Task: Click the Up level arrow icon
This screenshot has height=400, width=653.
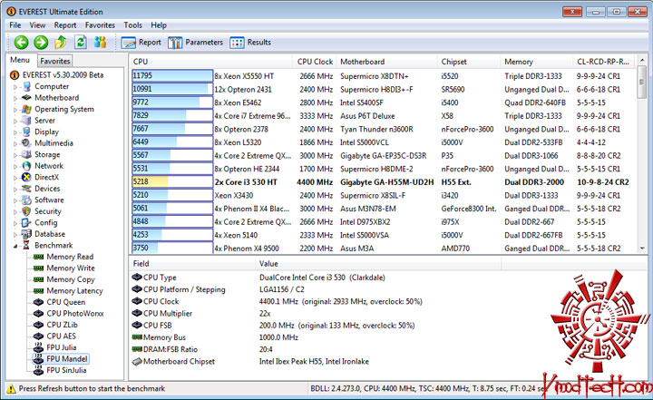Action: 61,42
